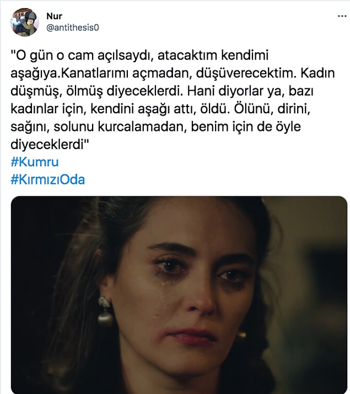Click the closing word "diyeceklerdi" with quote mark
This screenshot has height=394, width=350.
(50, 145)
